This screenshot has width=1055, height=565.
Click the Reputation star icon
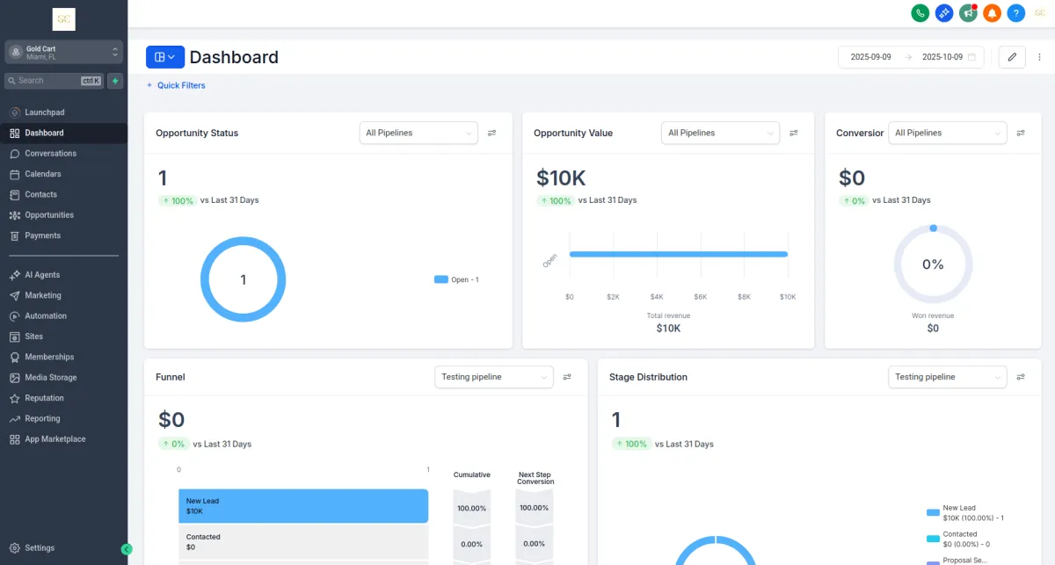point(15,398)
